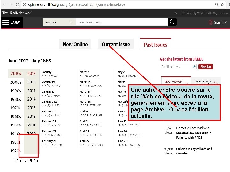
Task: Select the 1990s decade
Action: 16,91
